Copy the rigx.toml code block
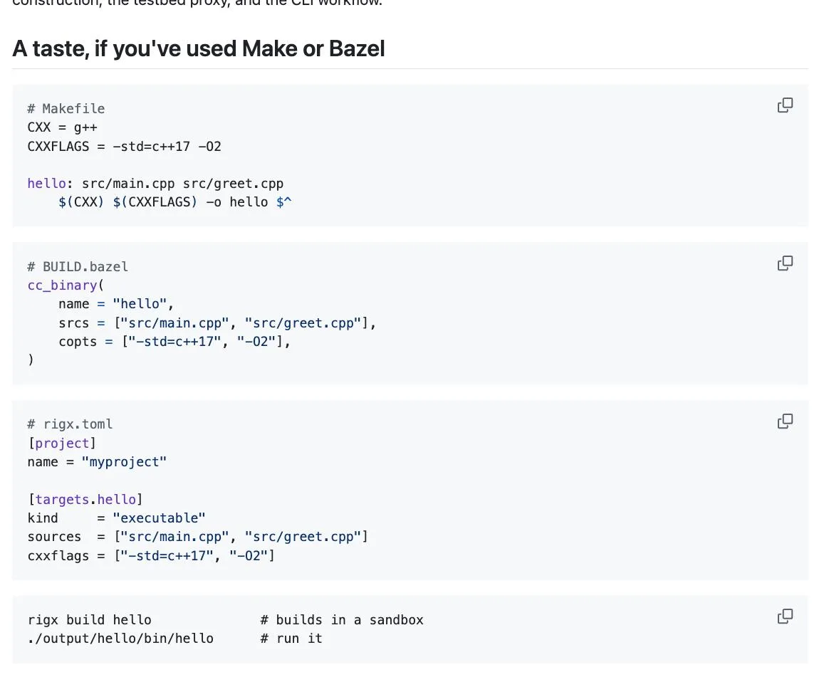 [785, 421]
